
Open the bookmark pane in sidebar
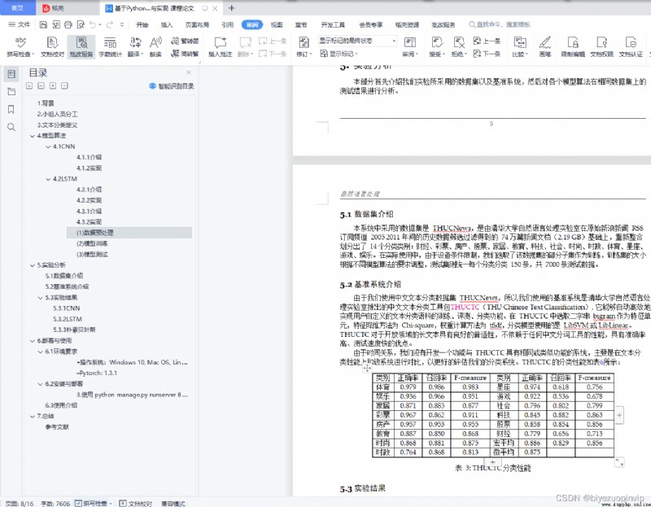[x=11, y=109]
